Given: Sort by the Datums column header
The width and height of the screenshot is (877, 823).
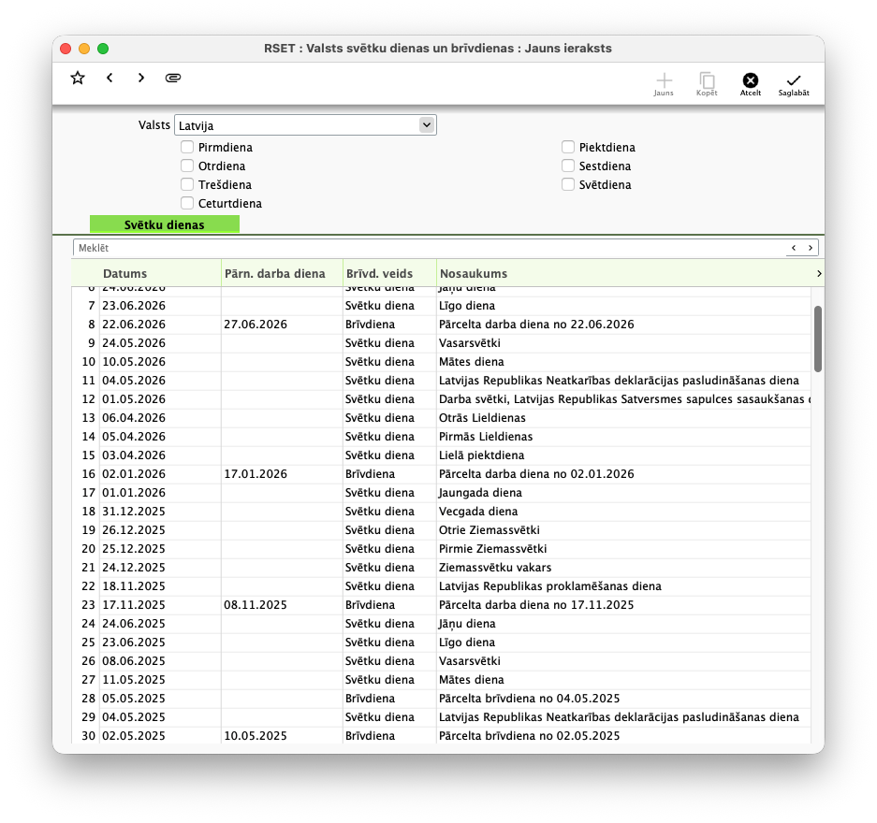Looking at the screenshot, I should click(125, 273).
